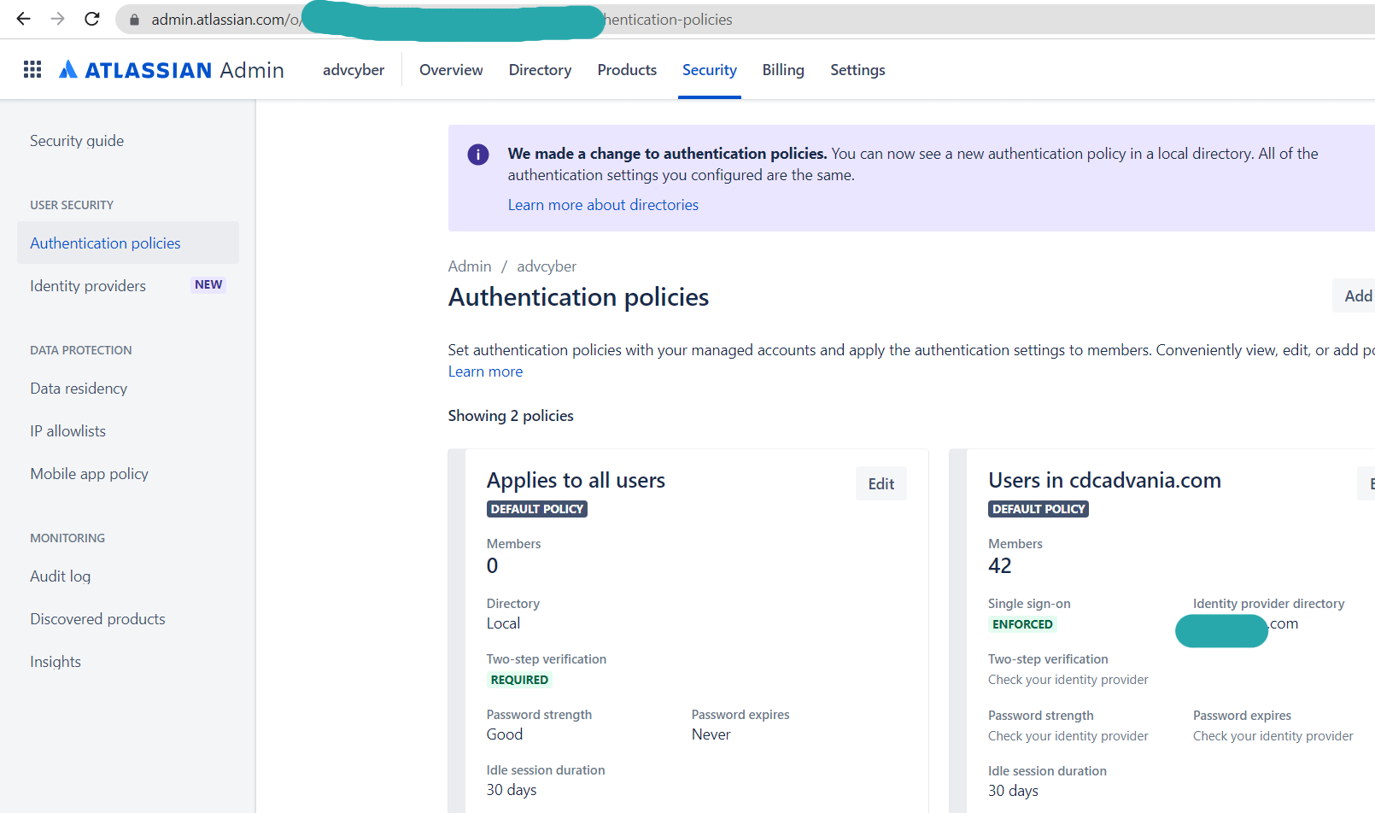
Task: Go back with the browser back arrow
Action: 23,19
